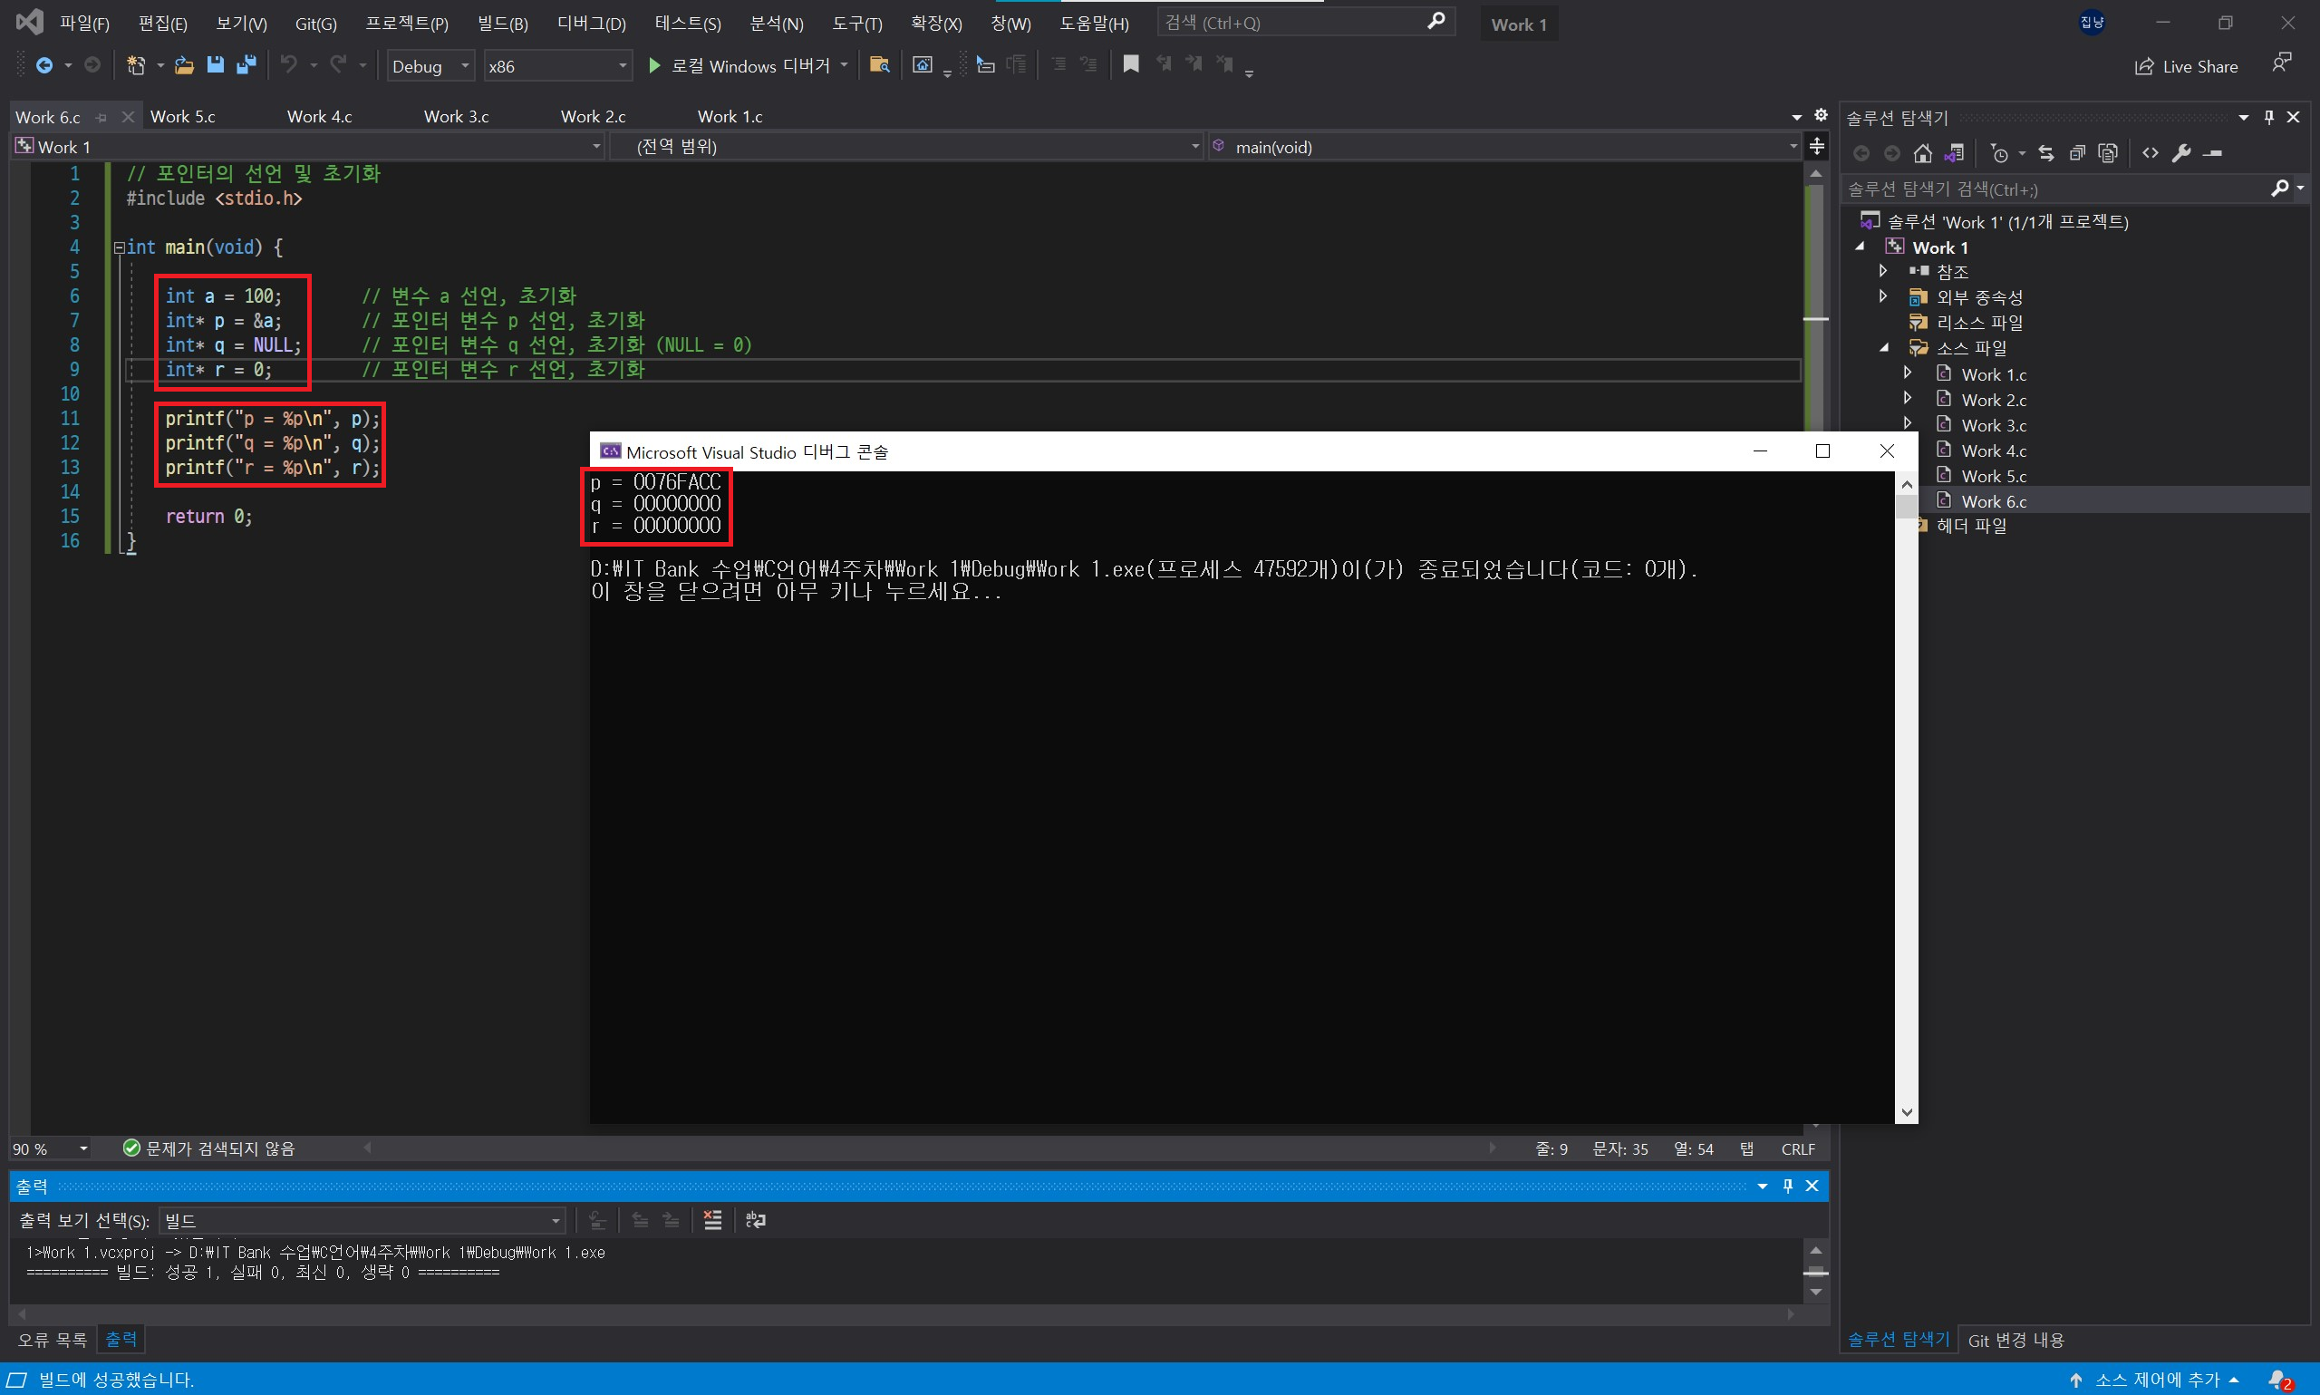Toggle Show All Files in Solution Explorer
The height and width of the screenshot is (1395, 2320).
coord(2108,153)
